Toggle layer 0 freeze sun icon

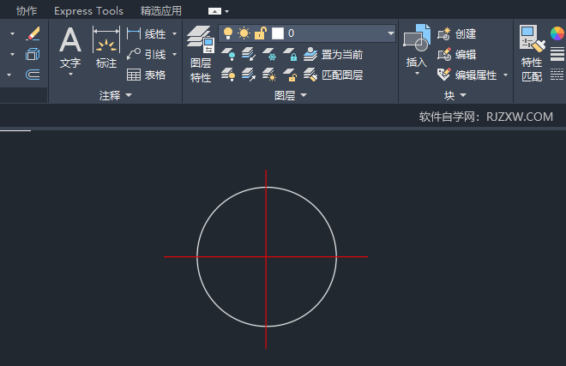coord(244,33)
